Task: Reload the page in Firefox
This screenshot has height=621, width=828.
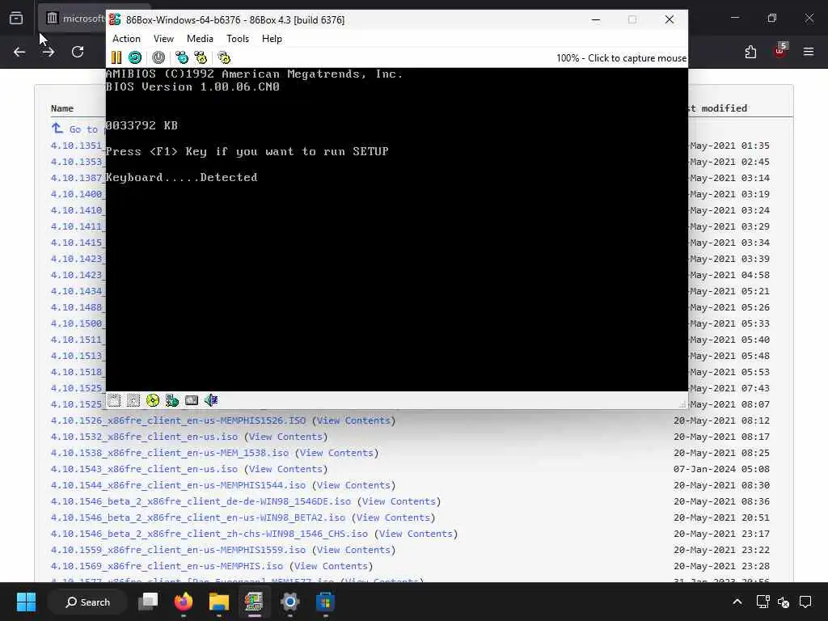Action: click(78, 52)
